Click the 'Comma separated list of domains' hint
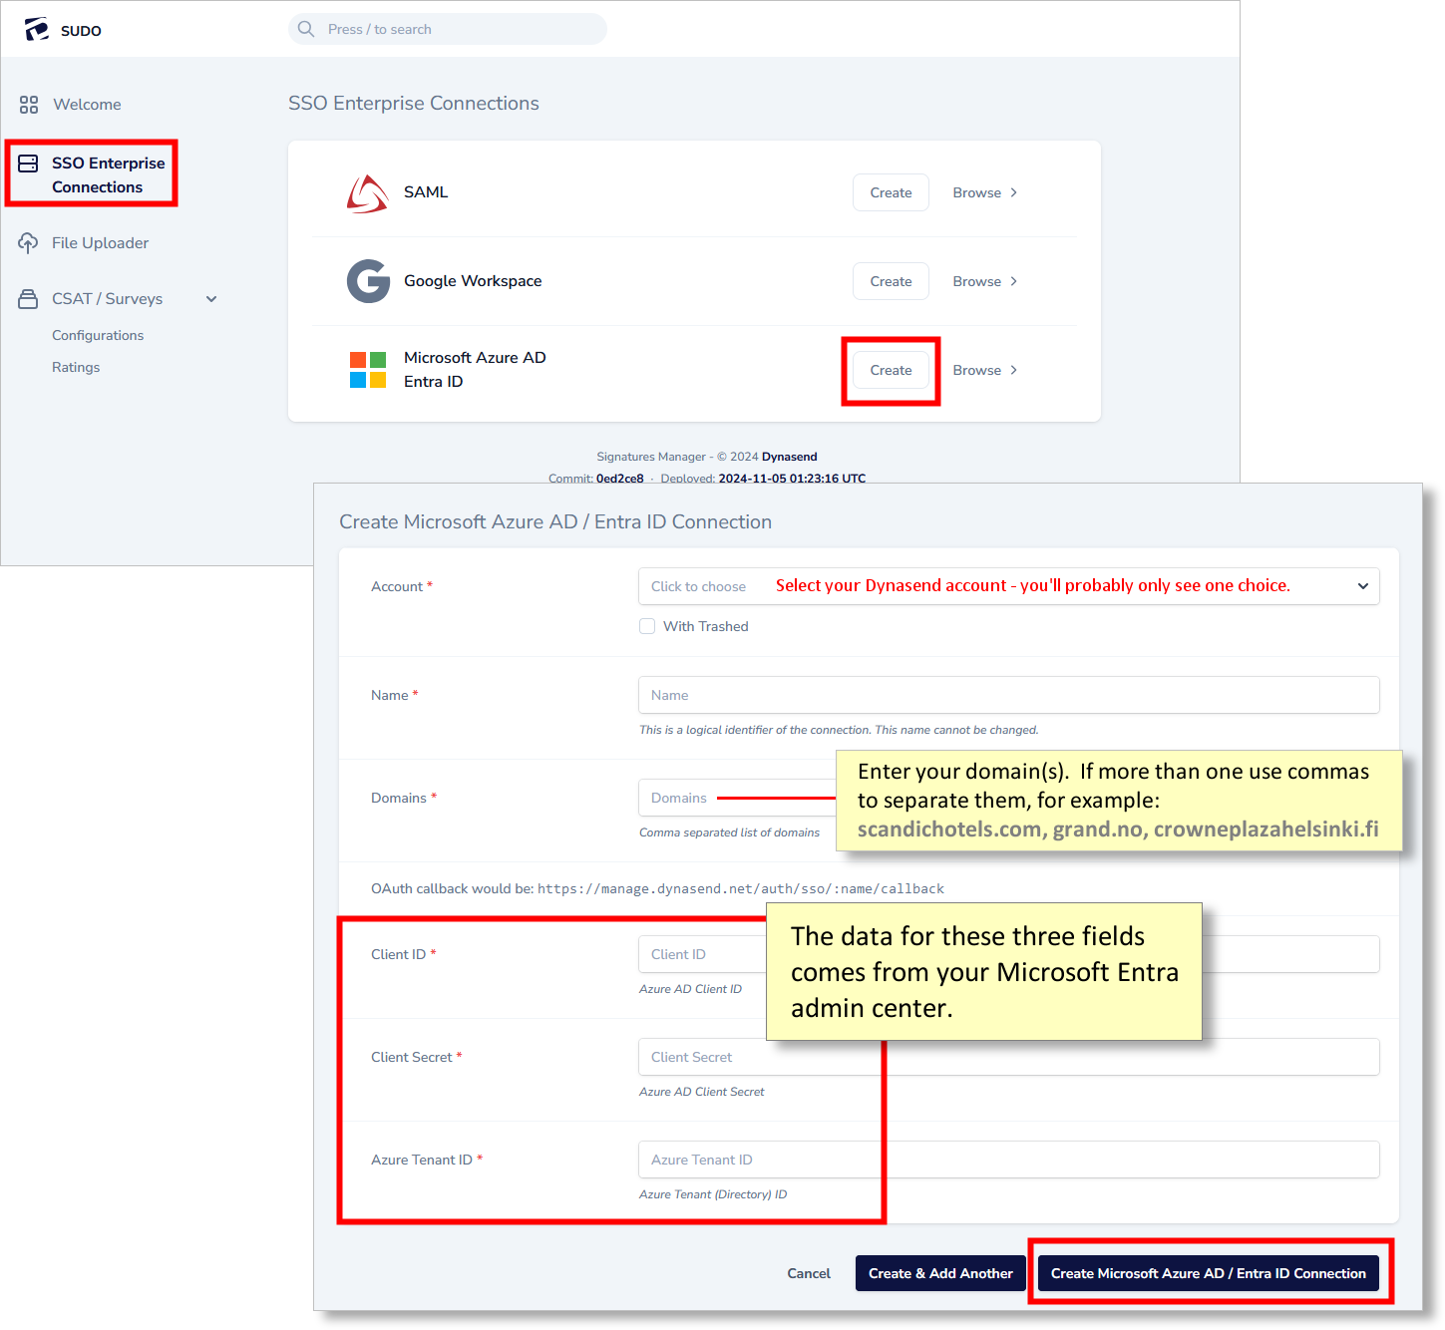Image resolution: width=1445 pixels, height=1330 pixels. 729,832
